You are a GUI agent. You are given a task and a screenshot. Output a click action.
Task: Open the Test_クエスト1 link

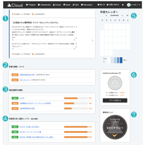click(25, 80)
